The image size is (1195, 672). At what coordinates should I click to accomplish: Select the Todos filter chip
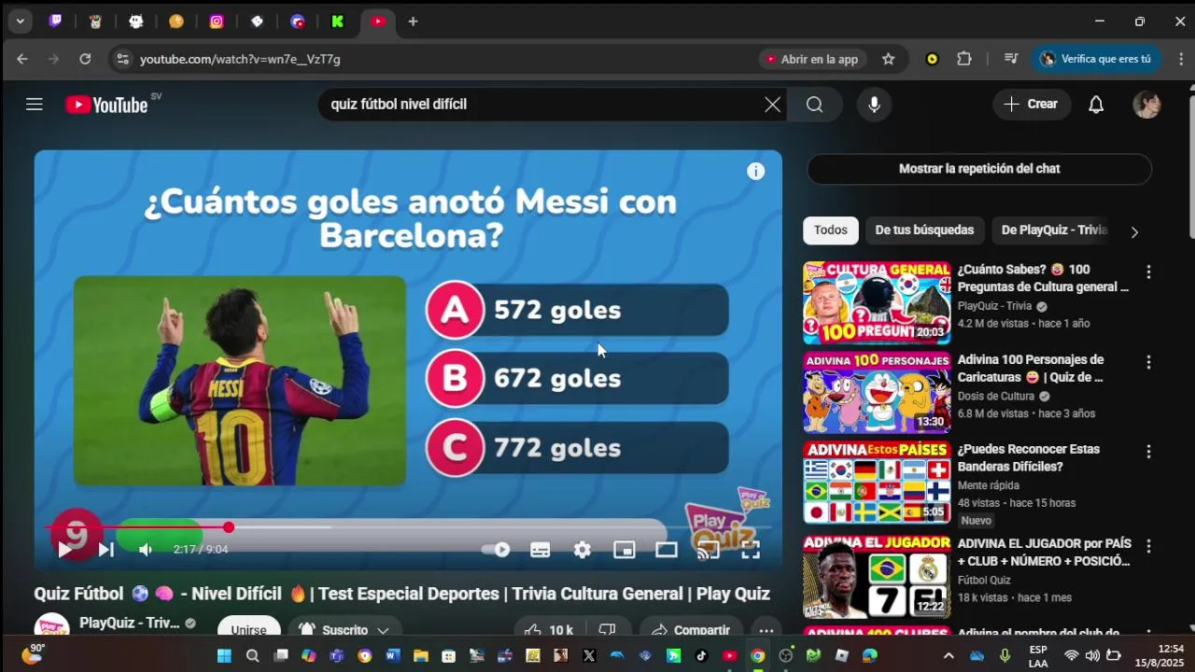(830, 230)
